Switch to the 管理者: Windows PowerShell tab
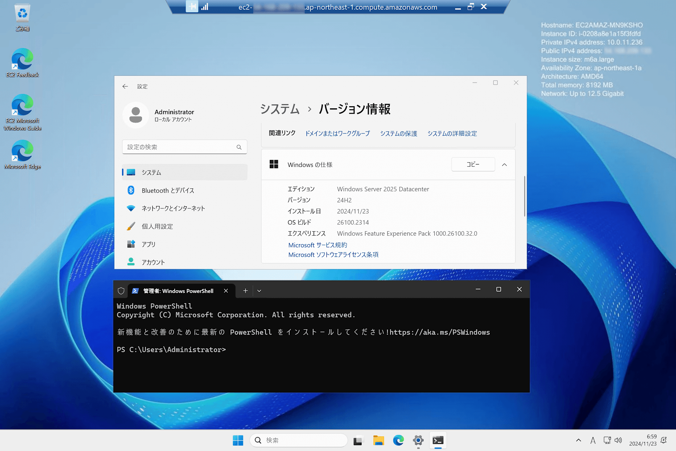This screenshot has width=676, height=451. tap(178, 291)
